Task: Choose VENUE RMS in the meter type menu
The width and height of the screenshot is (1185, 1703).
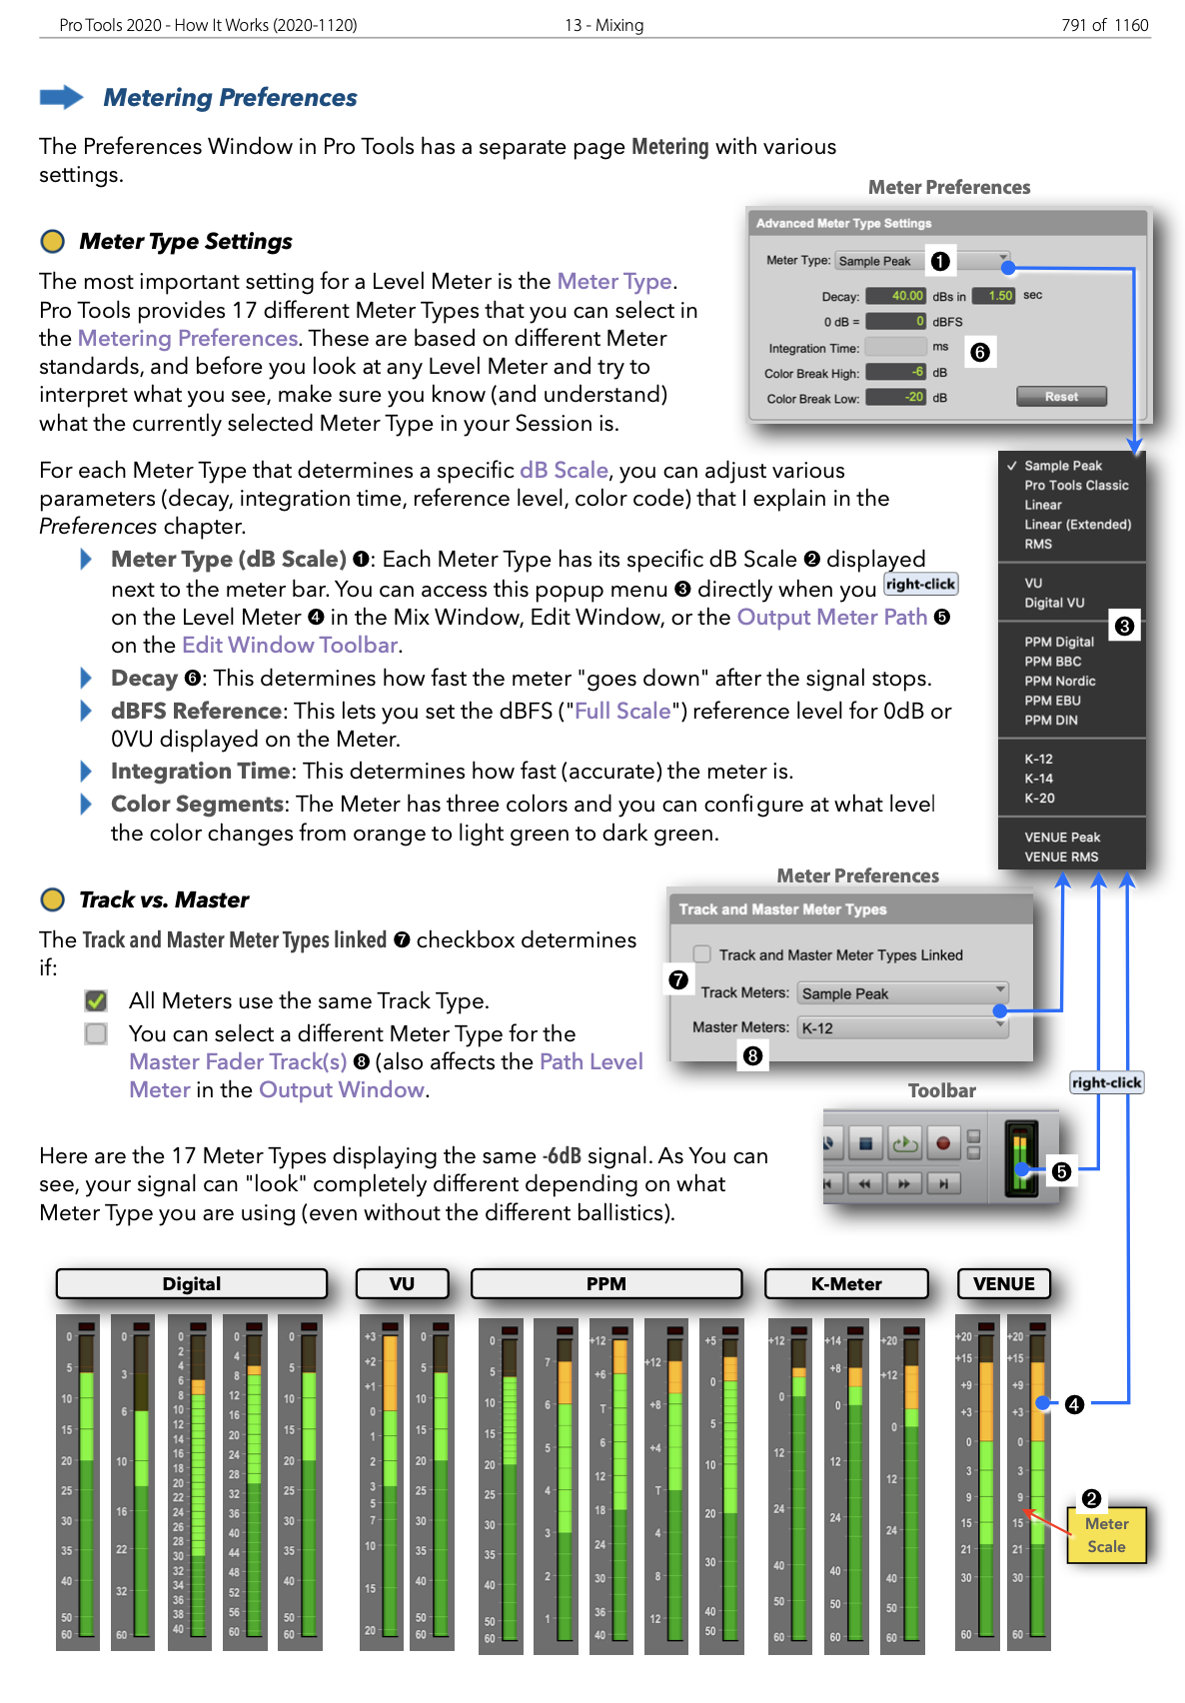Action: 1060,857
